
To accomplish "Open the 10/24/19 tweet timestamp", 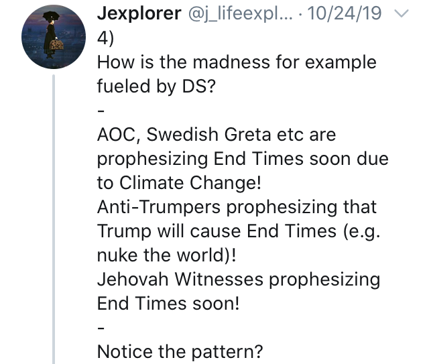I will (345, 13).
